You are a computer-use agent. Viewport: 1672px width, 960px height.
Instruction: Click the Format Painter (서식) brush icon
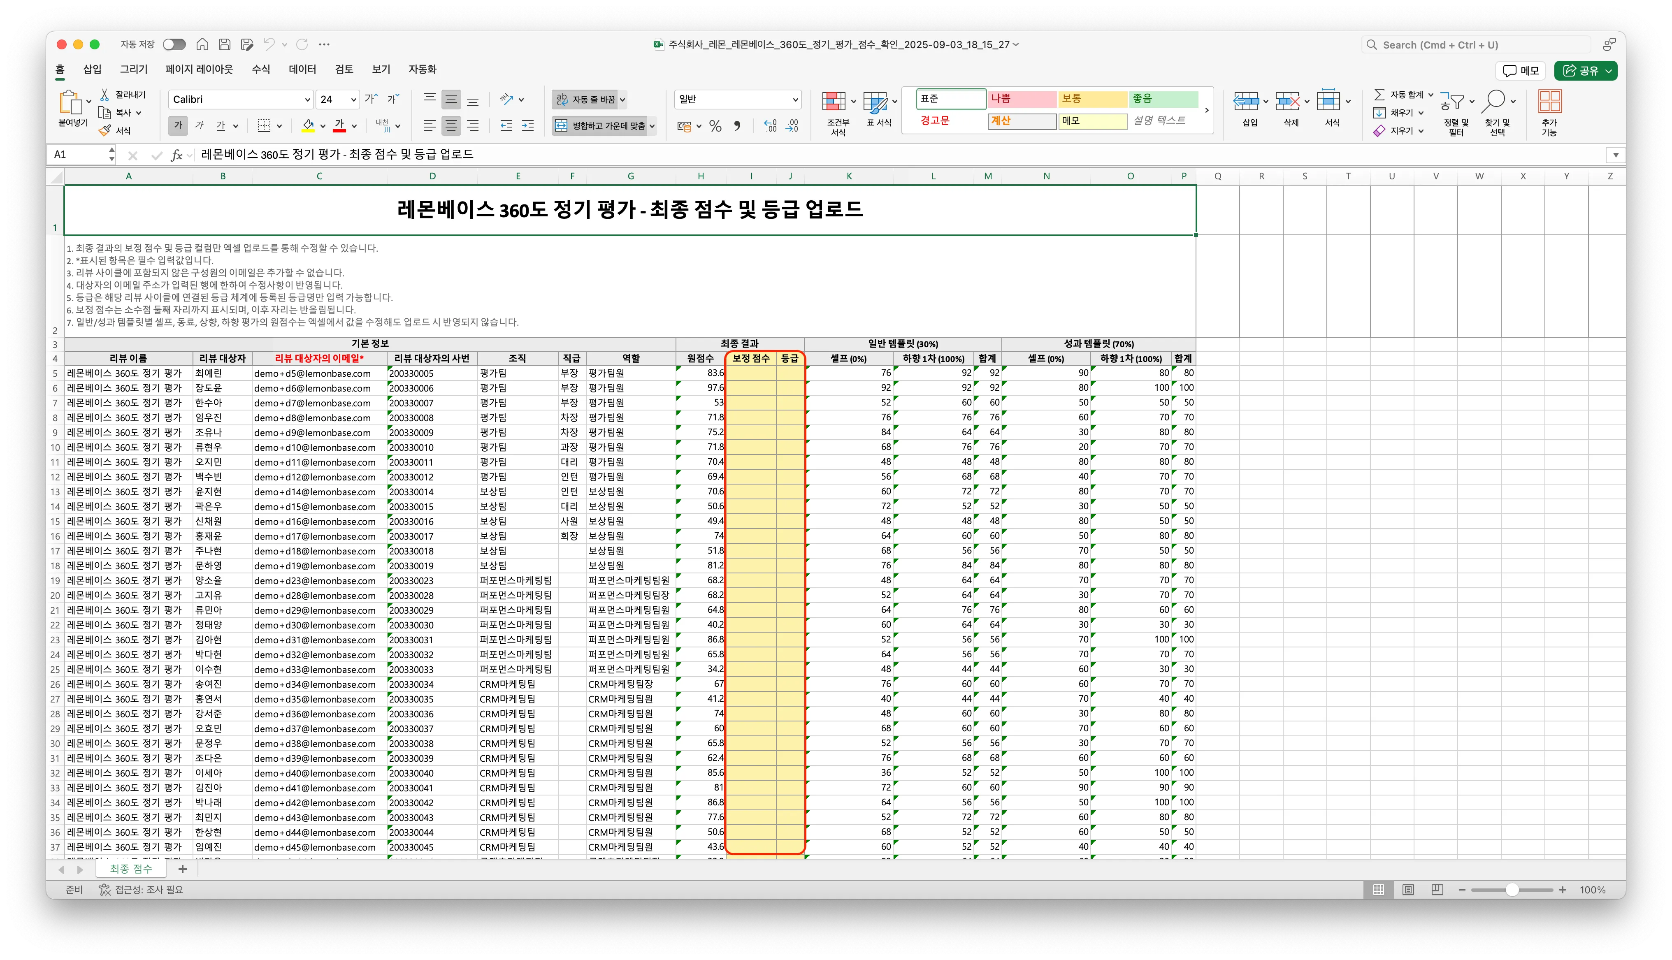click(x=105, y=130)
